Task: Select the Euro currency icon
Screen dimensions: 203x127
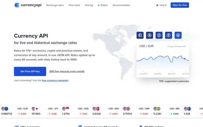Action: (140, 35)
